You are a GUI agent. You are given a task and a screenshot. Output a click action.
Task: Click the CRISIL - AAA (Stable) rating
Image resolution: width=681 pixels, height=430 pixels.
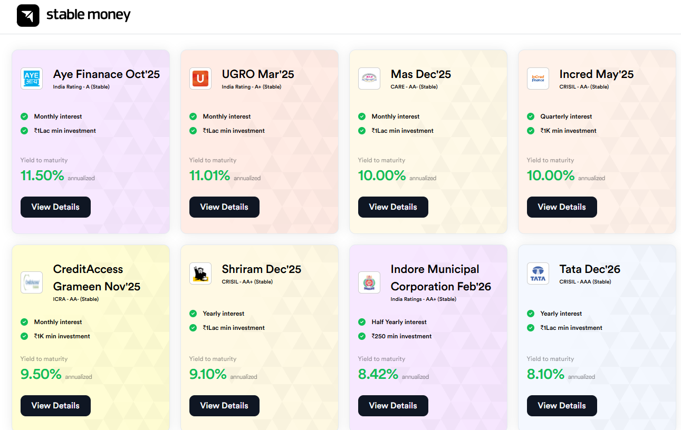click(585, 282)
